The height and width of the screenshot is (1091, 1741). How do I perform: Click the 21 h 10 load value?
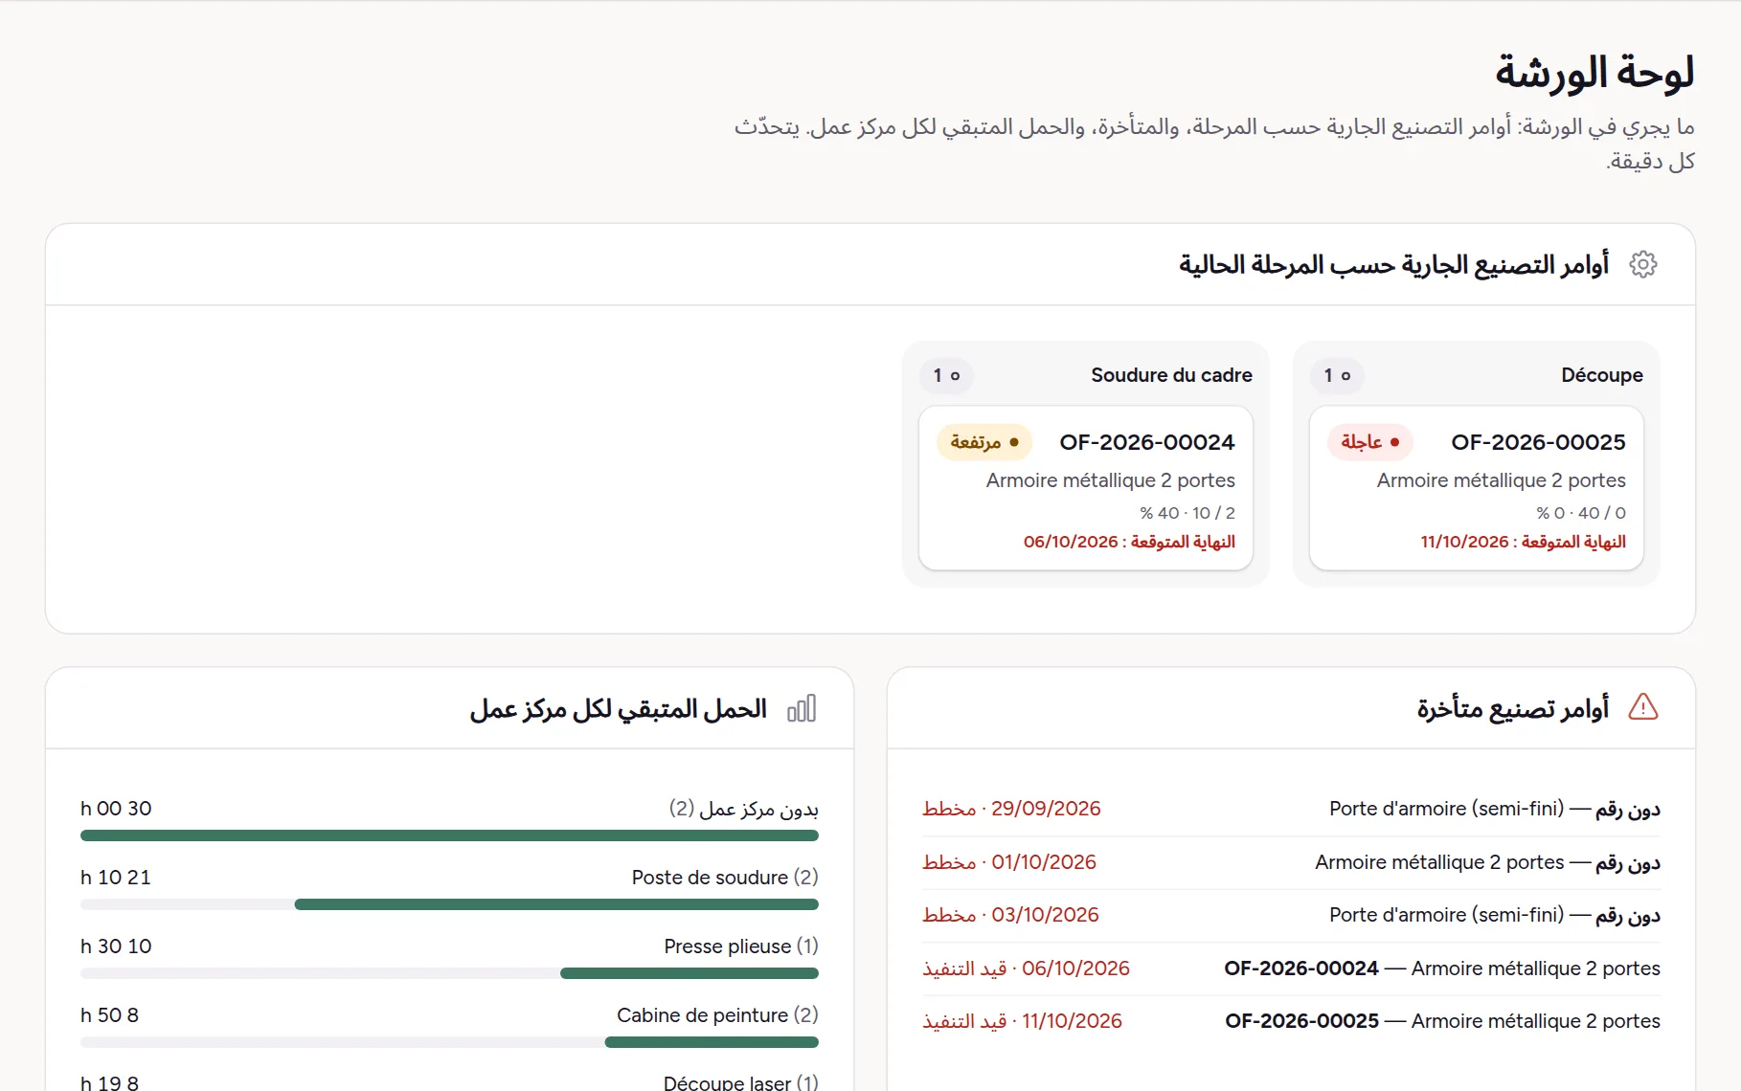tap(116, 878)
